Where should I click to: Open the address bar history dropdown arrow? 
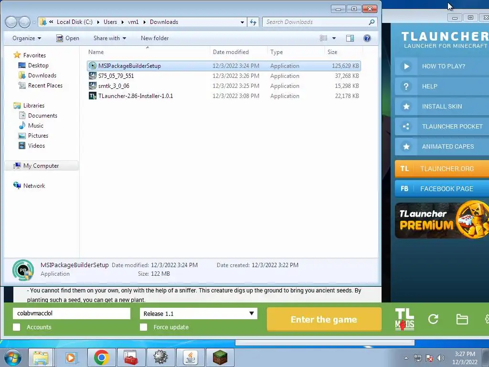pyautogui.click(x=242, y=22)
